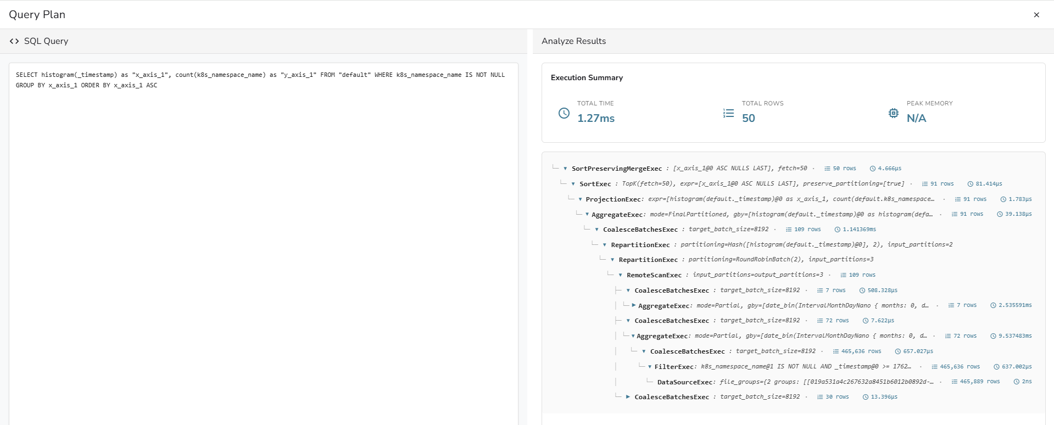Image resolution: width=1054 pixels, height=425 pixels.
Task: Click clock icon next to 637.002µs on FilterExec
Action: tap(996, 367)
